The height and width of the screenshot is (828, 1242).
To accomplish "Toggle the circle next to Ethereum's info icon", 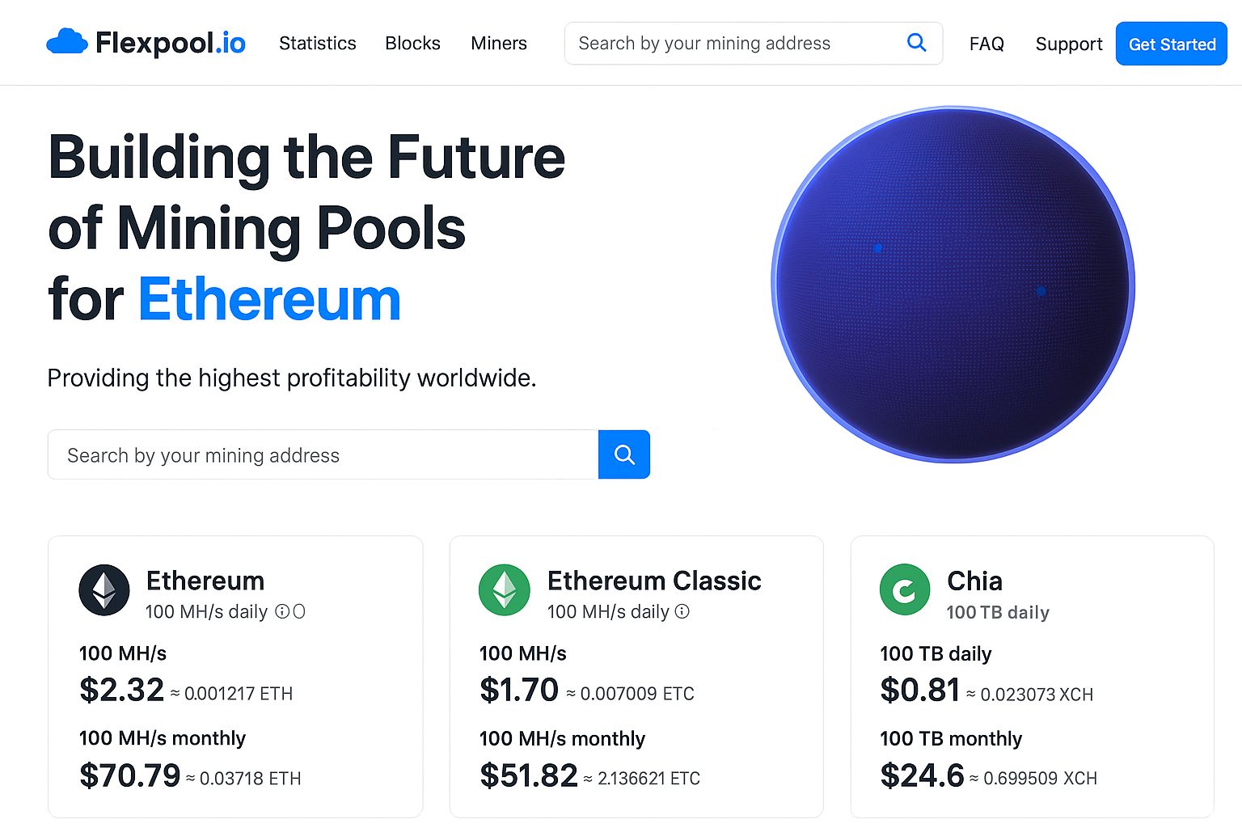I will click(x=299, y=611).
